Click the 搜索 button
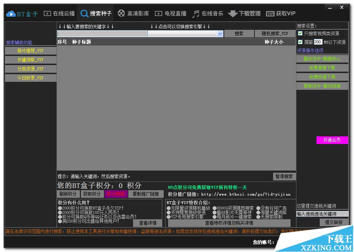The width and height of the screenshot is (354, 252). [x=239, y=33]
